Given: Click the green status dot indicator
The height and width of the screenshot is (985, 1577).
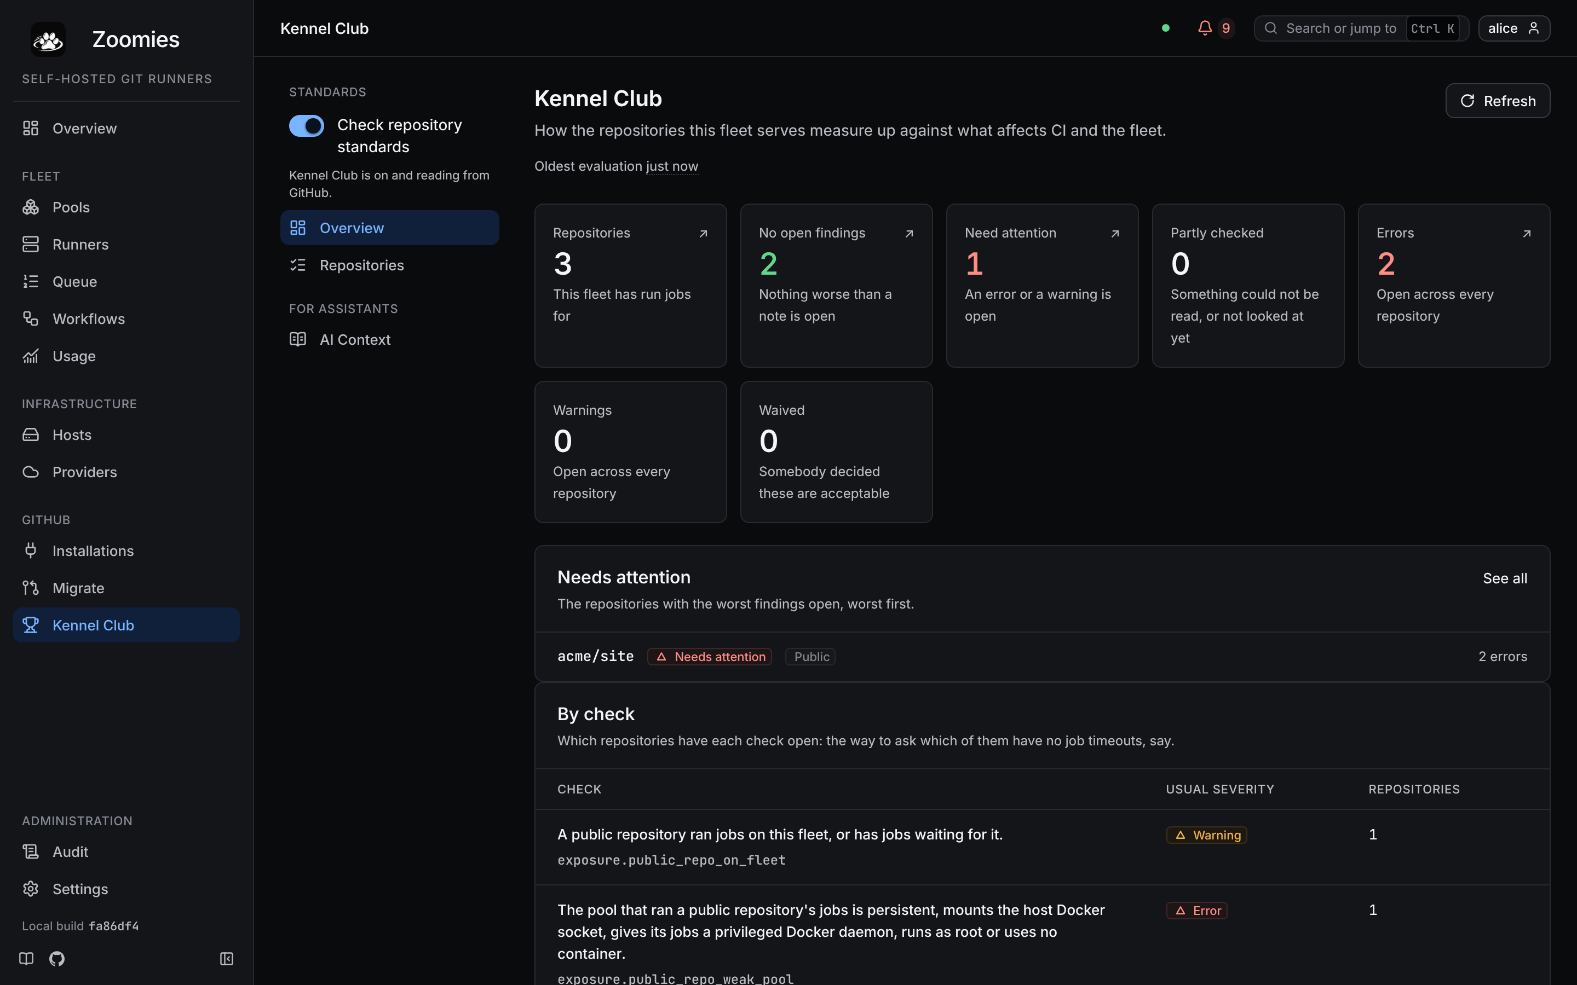Looking at the screenshot, I should click(1166, 28).
